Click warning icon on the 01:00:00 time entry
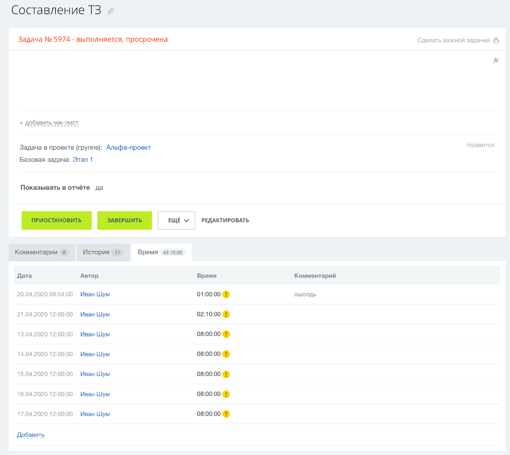The height and width of the screenshot is (455, 510). coord(226,295)
